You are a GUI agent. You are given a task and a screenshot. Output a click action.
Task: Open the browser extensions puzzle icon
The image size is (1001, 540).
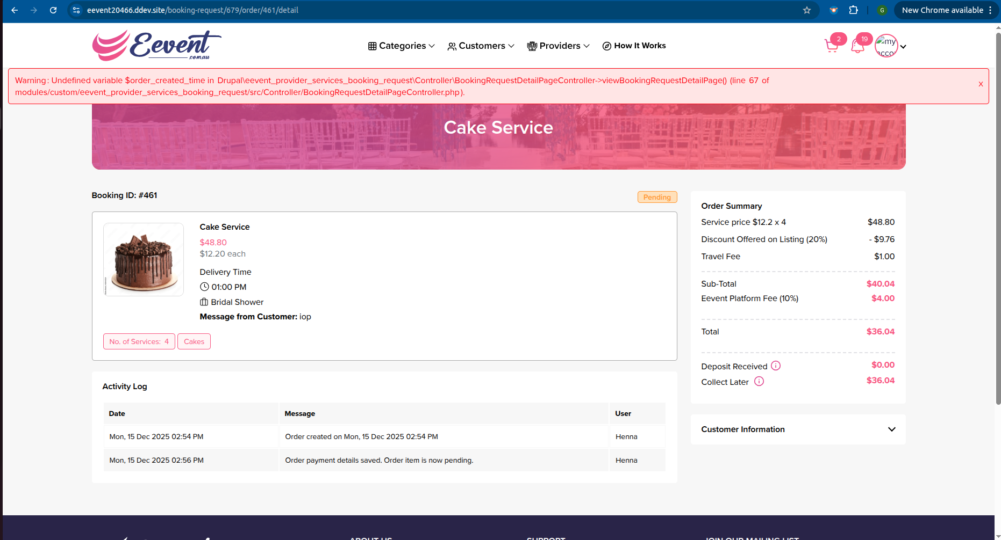click(853, 10)
